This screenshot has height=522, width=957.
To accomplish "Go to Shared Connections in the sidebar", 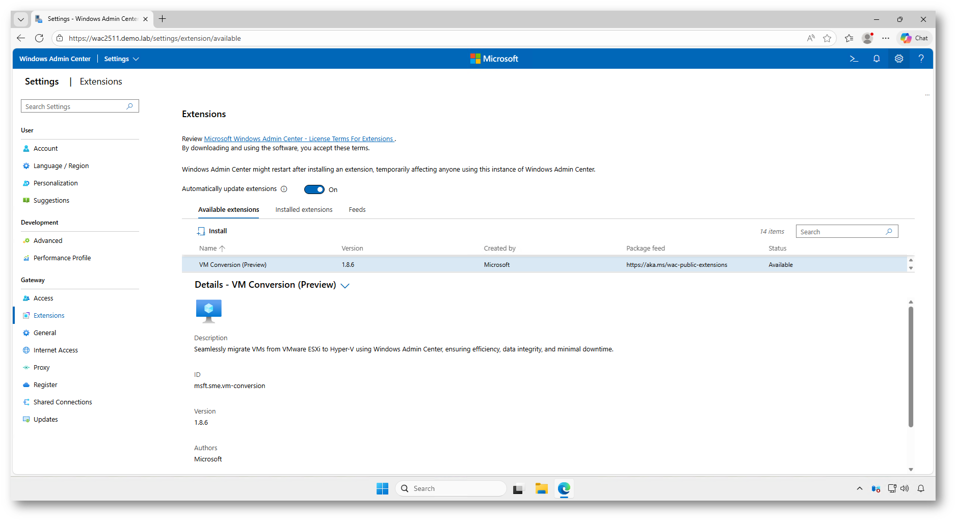I will point(63,402).
